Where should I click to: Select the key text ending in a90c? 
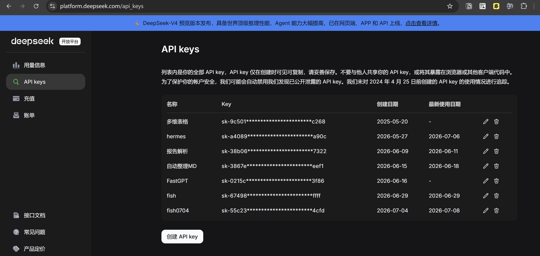pyautogui.click(x=274, y=136)
